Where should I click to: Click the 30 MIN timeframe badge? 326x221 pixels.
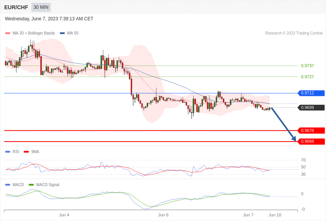(41, 7)
